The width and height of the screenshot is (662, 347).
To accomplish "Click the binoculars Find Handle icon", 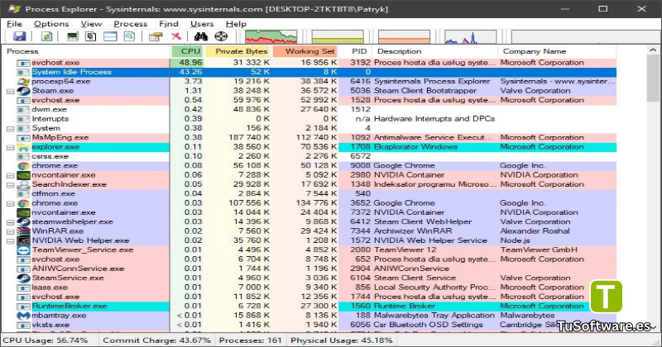I will (201, 36).
